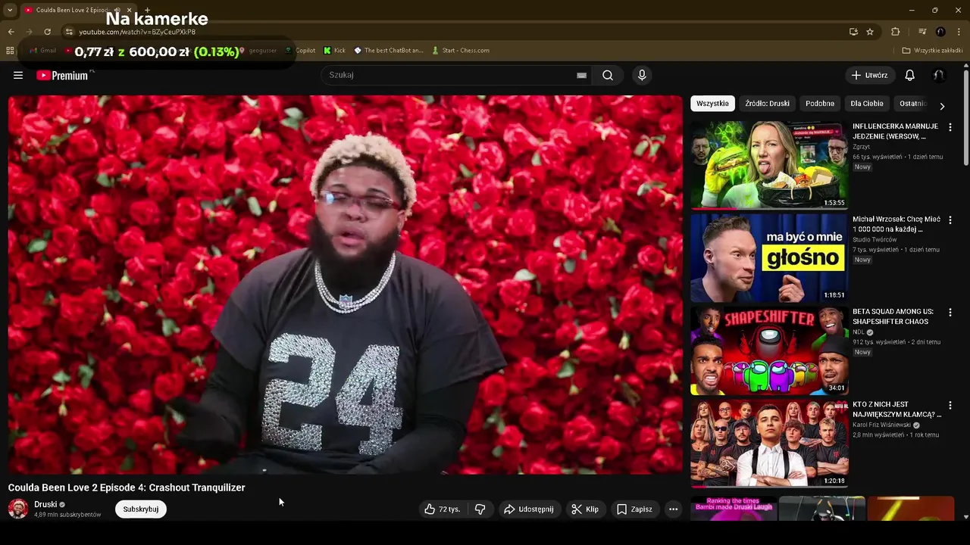Click the install app icon in address bar
This screenshot has height=545, width=970.
[853, 32]
